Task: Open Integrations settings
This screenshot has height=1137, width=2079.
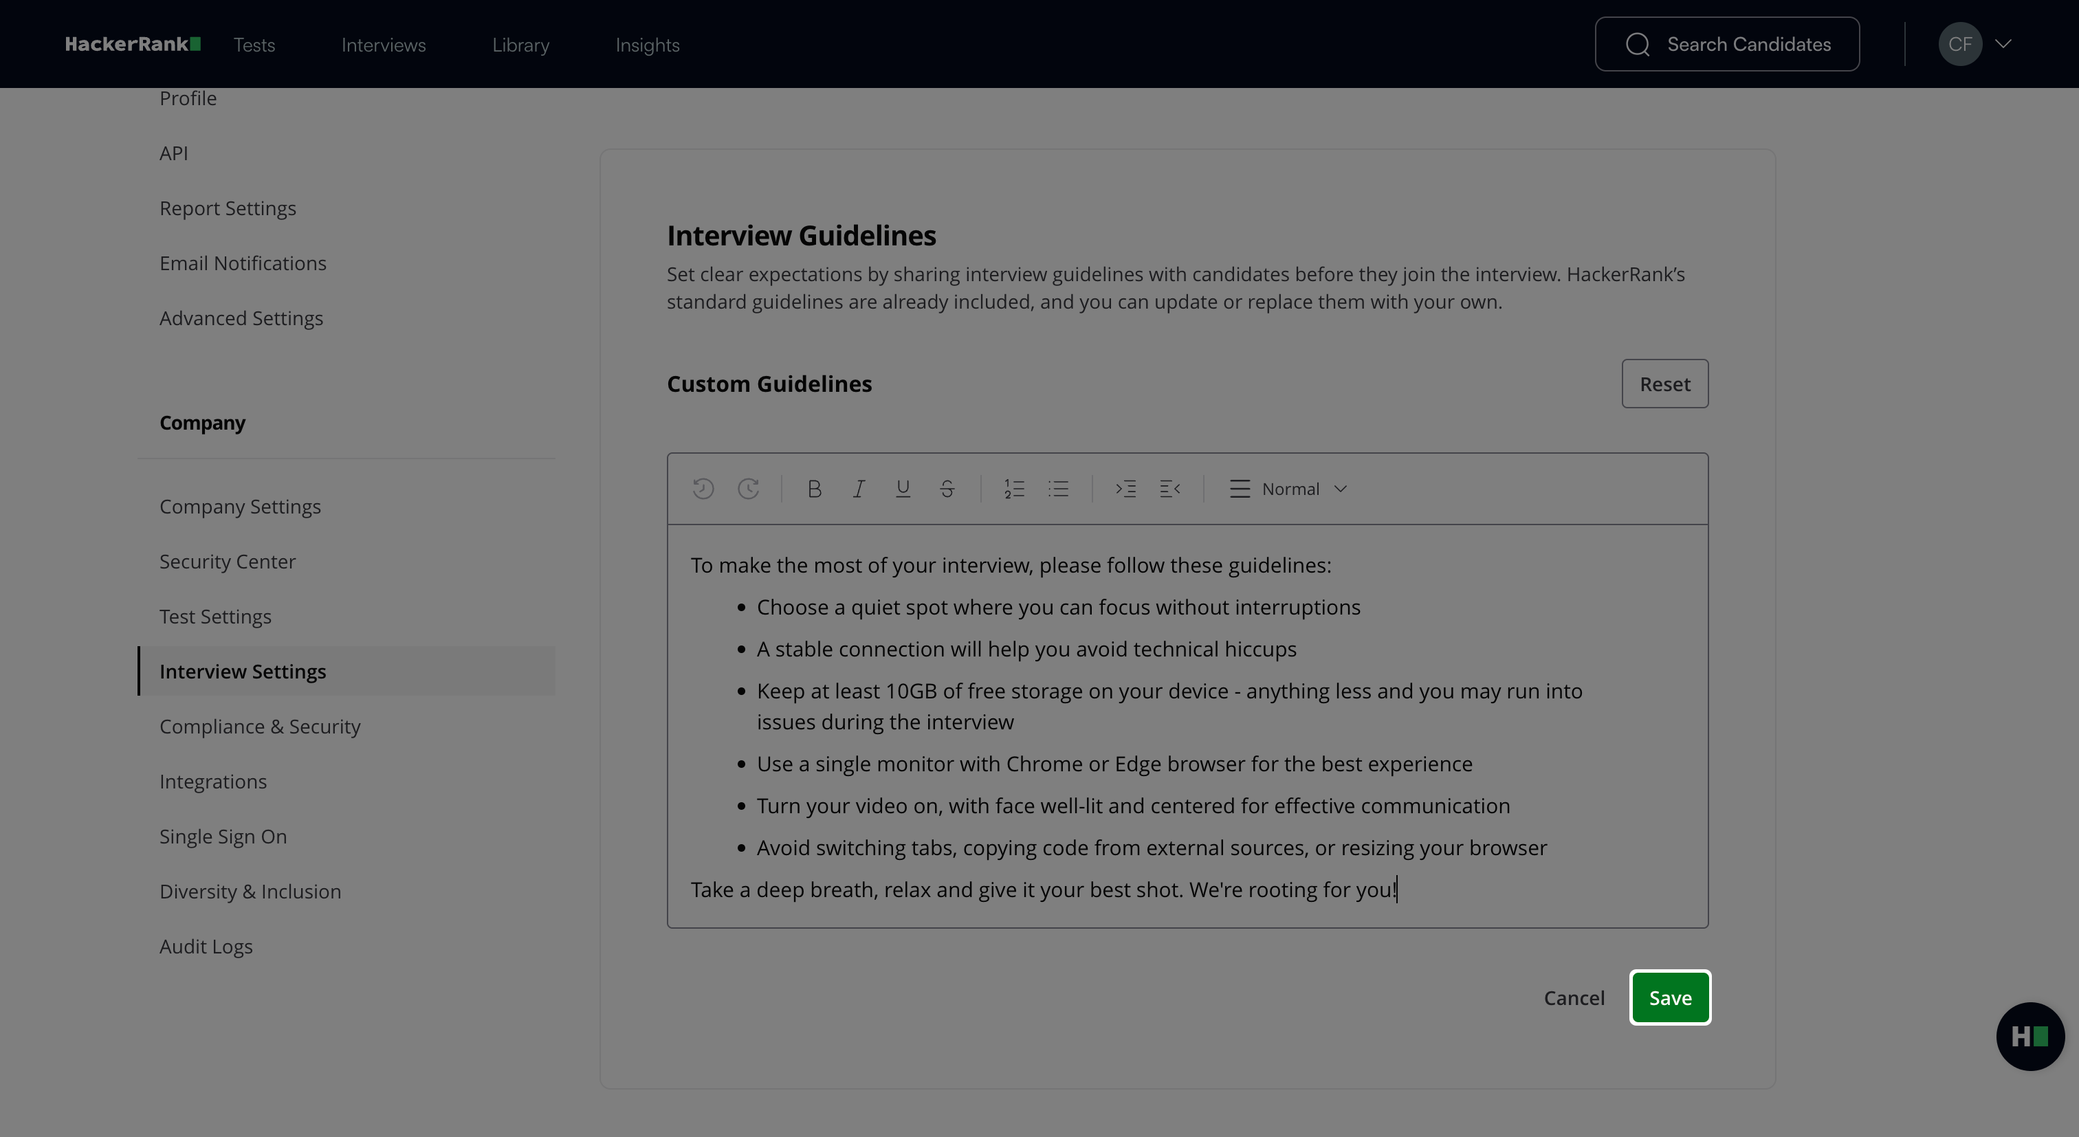Action: (213, 782)
